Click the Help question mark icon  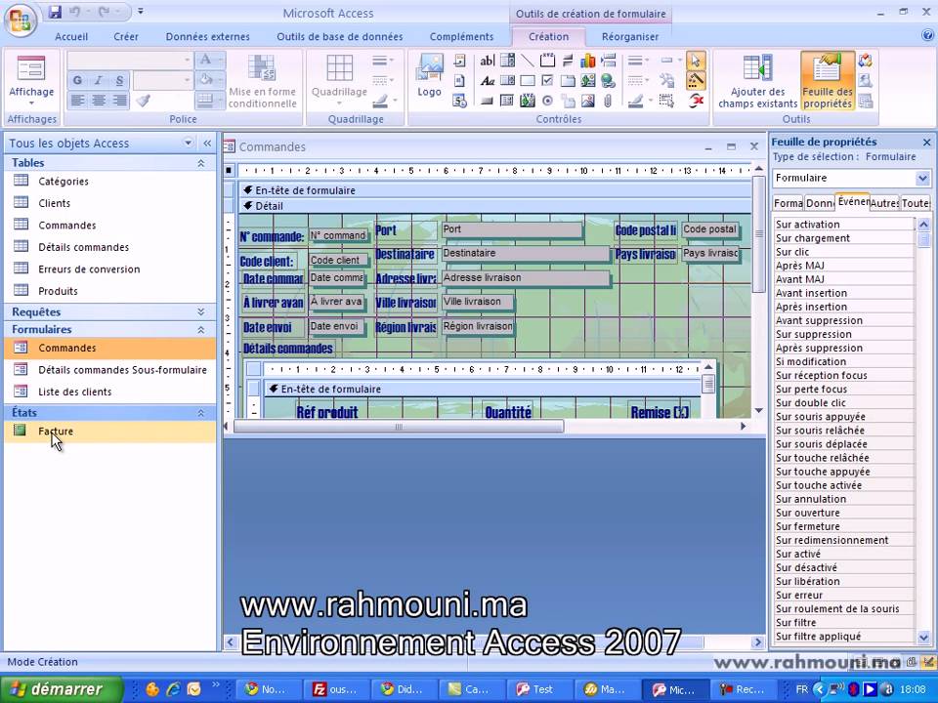(x=926, y=36)
